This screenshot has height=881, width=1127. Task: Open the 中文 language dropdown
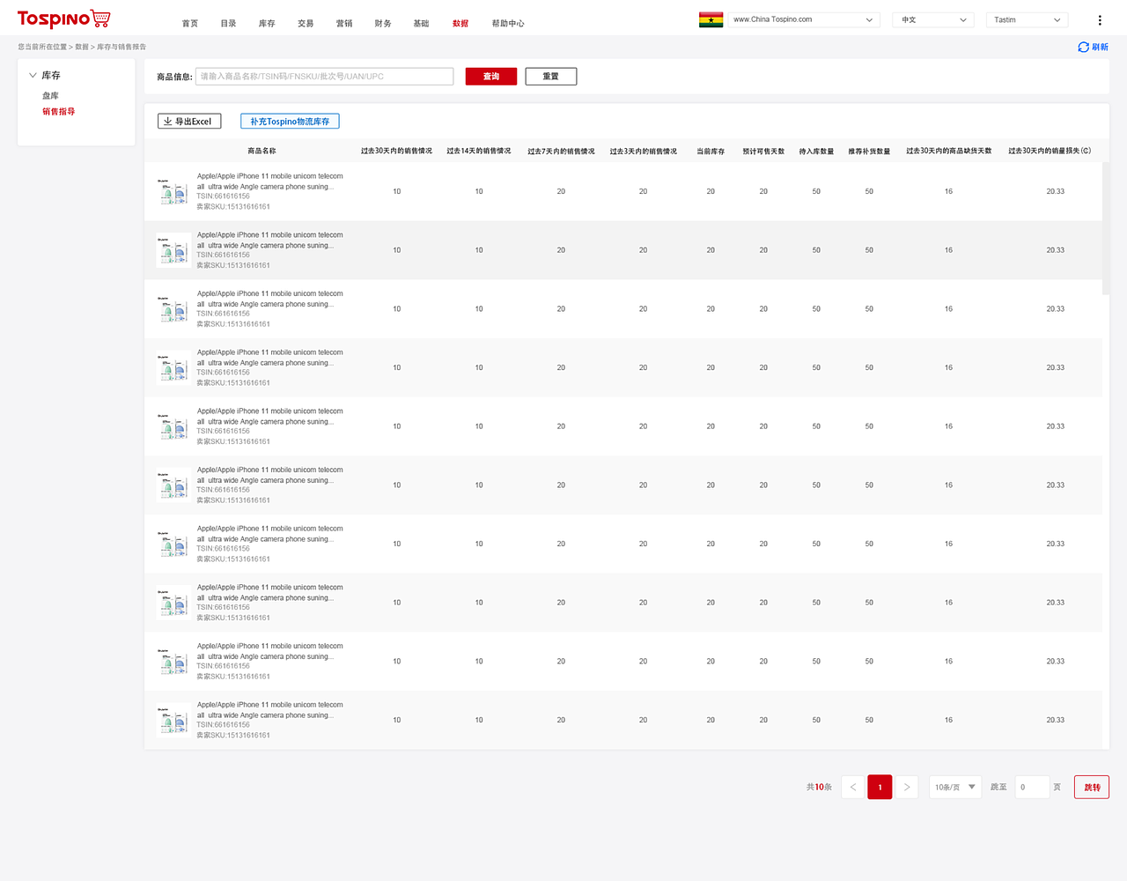[x=934, y=19]
